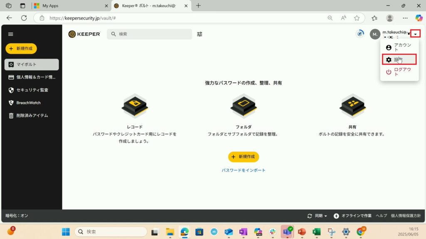The image size is (426, 239).
Task: Click the round blue icon beside the avatar
Action: [x=360, y=34]
